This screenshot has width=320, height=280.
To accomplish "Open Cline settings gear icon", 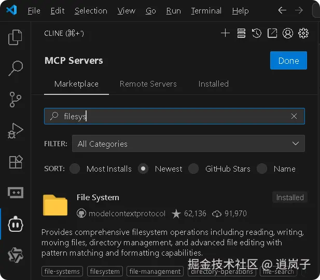I will click(303, 33).
